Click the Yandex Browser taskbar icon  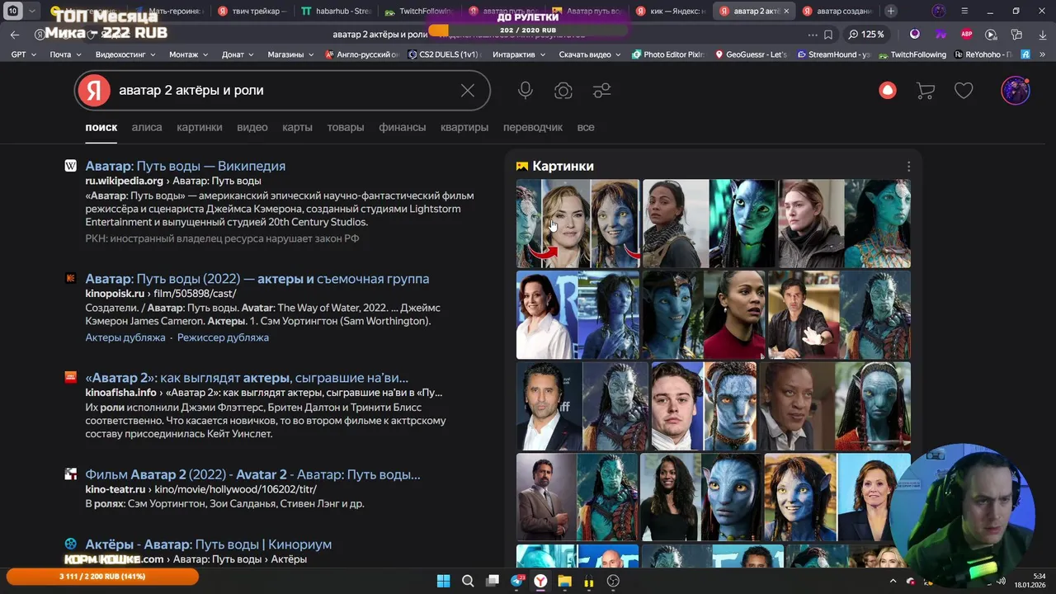coord(541,581)
